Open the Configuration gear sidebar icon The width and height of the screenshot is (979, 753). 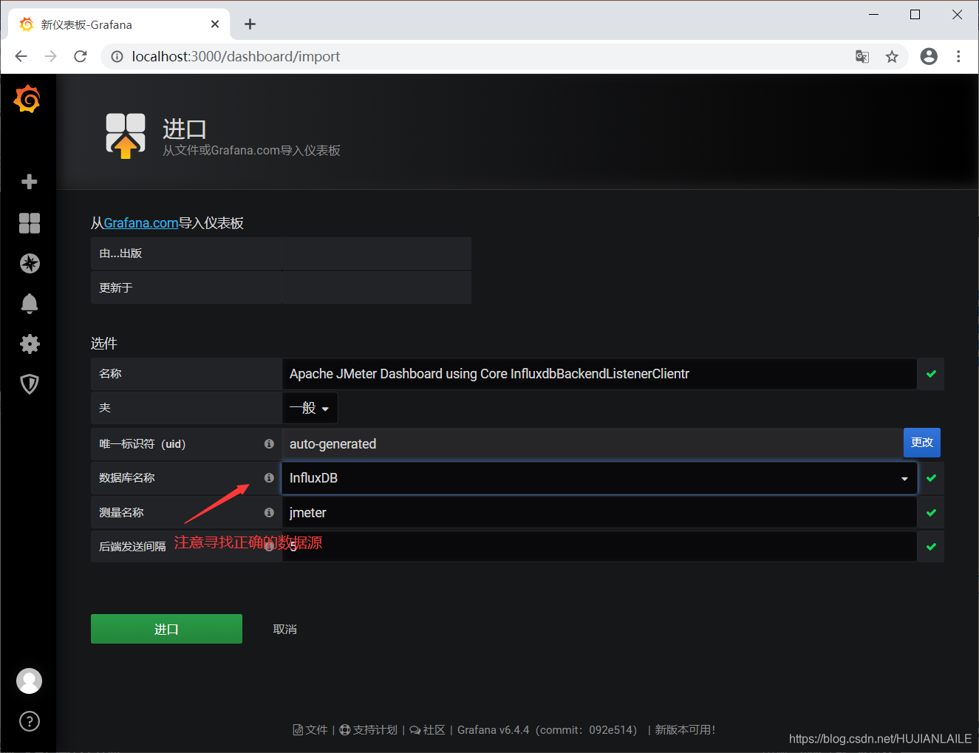tap(30, 344)
